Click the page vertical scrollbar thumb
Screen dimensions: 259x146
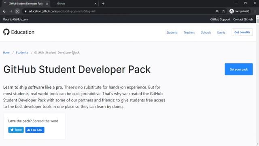pos(257,21)
